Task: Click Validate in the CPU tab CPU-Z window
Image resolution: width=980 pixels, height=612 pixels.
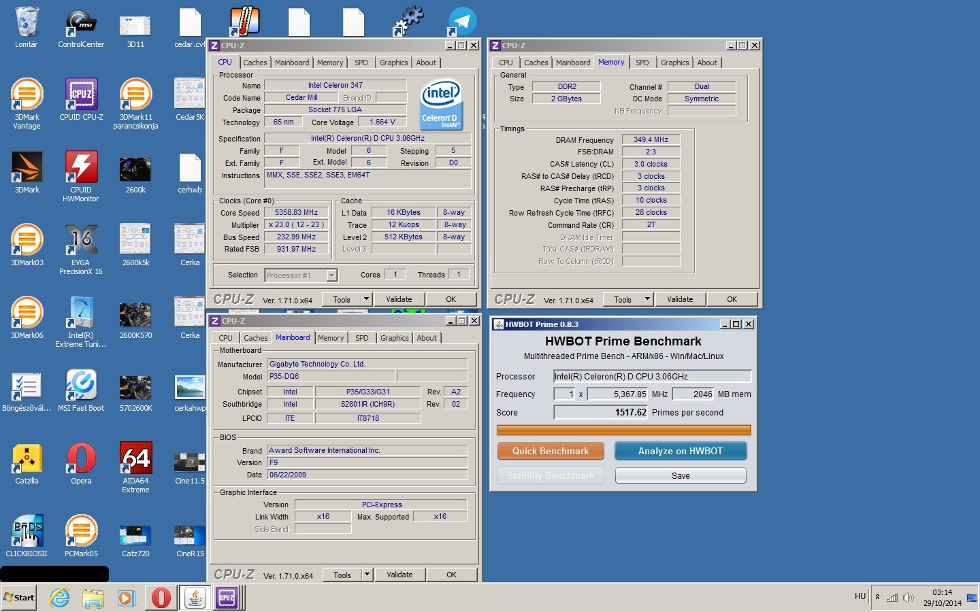Action: tap(399, 299)
